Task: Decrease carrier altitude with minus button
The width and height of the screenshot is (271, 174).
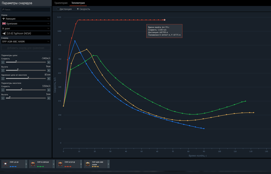Action: [x=3, y=98]
